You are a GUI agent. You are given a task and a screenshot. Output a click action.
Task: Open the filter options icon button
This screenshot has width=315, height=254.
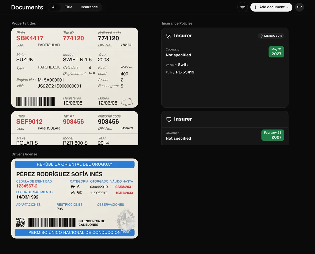[x=243, y=7]
